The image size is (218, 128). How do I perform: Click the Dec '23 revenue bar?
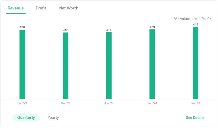pos(22,64)
